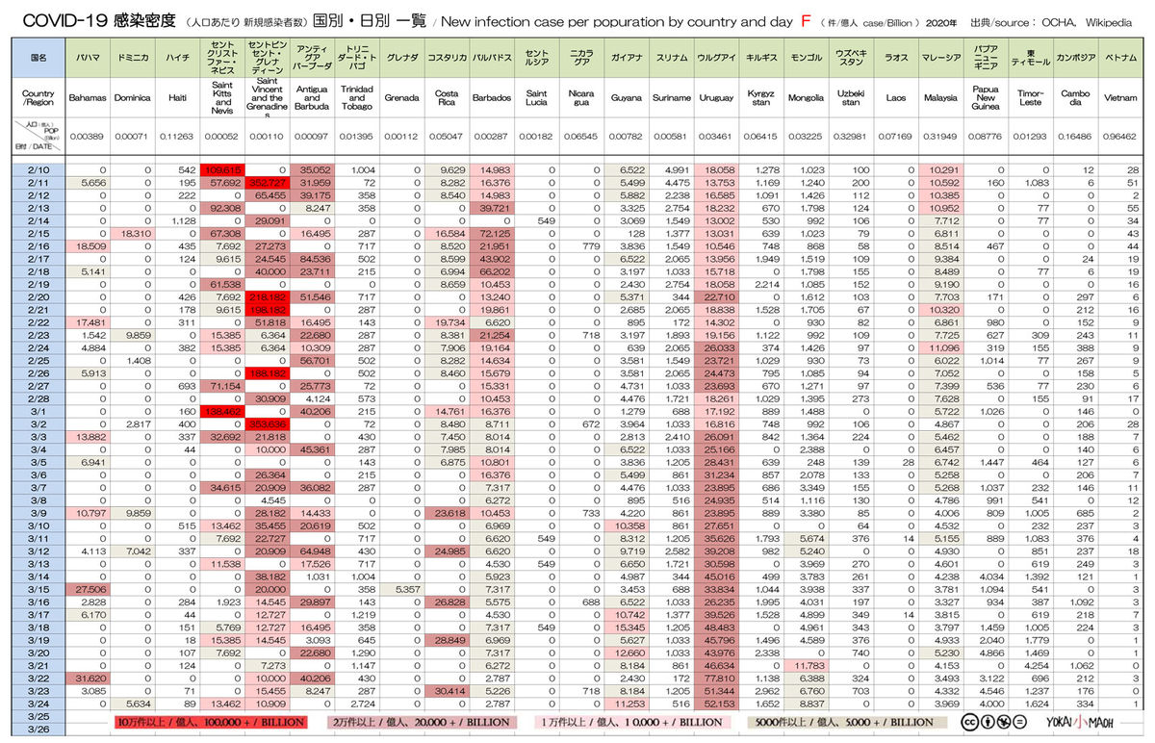This screenshot has height=743, width=1155.
Task: Click the red letter F in the title
Action: pos(807,20)
